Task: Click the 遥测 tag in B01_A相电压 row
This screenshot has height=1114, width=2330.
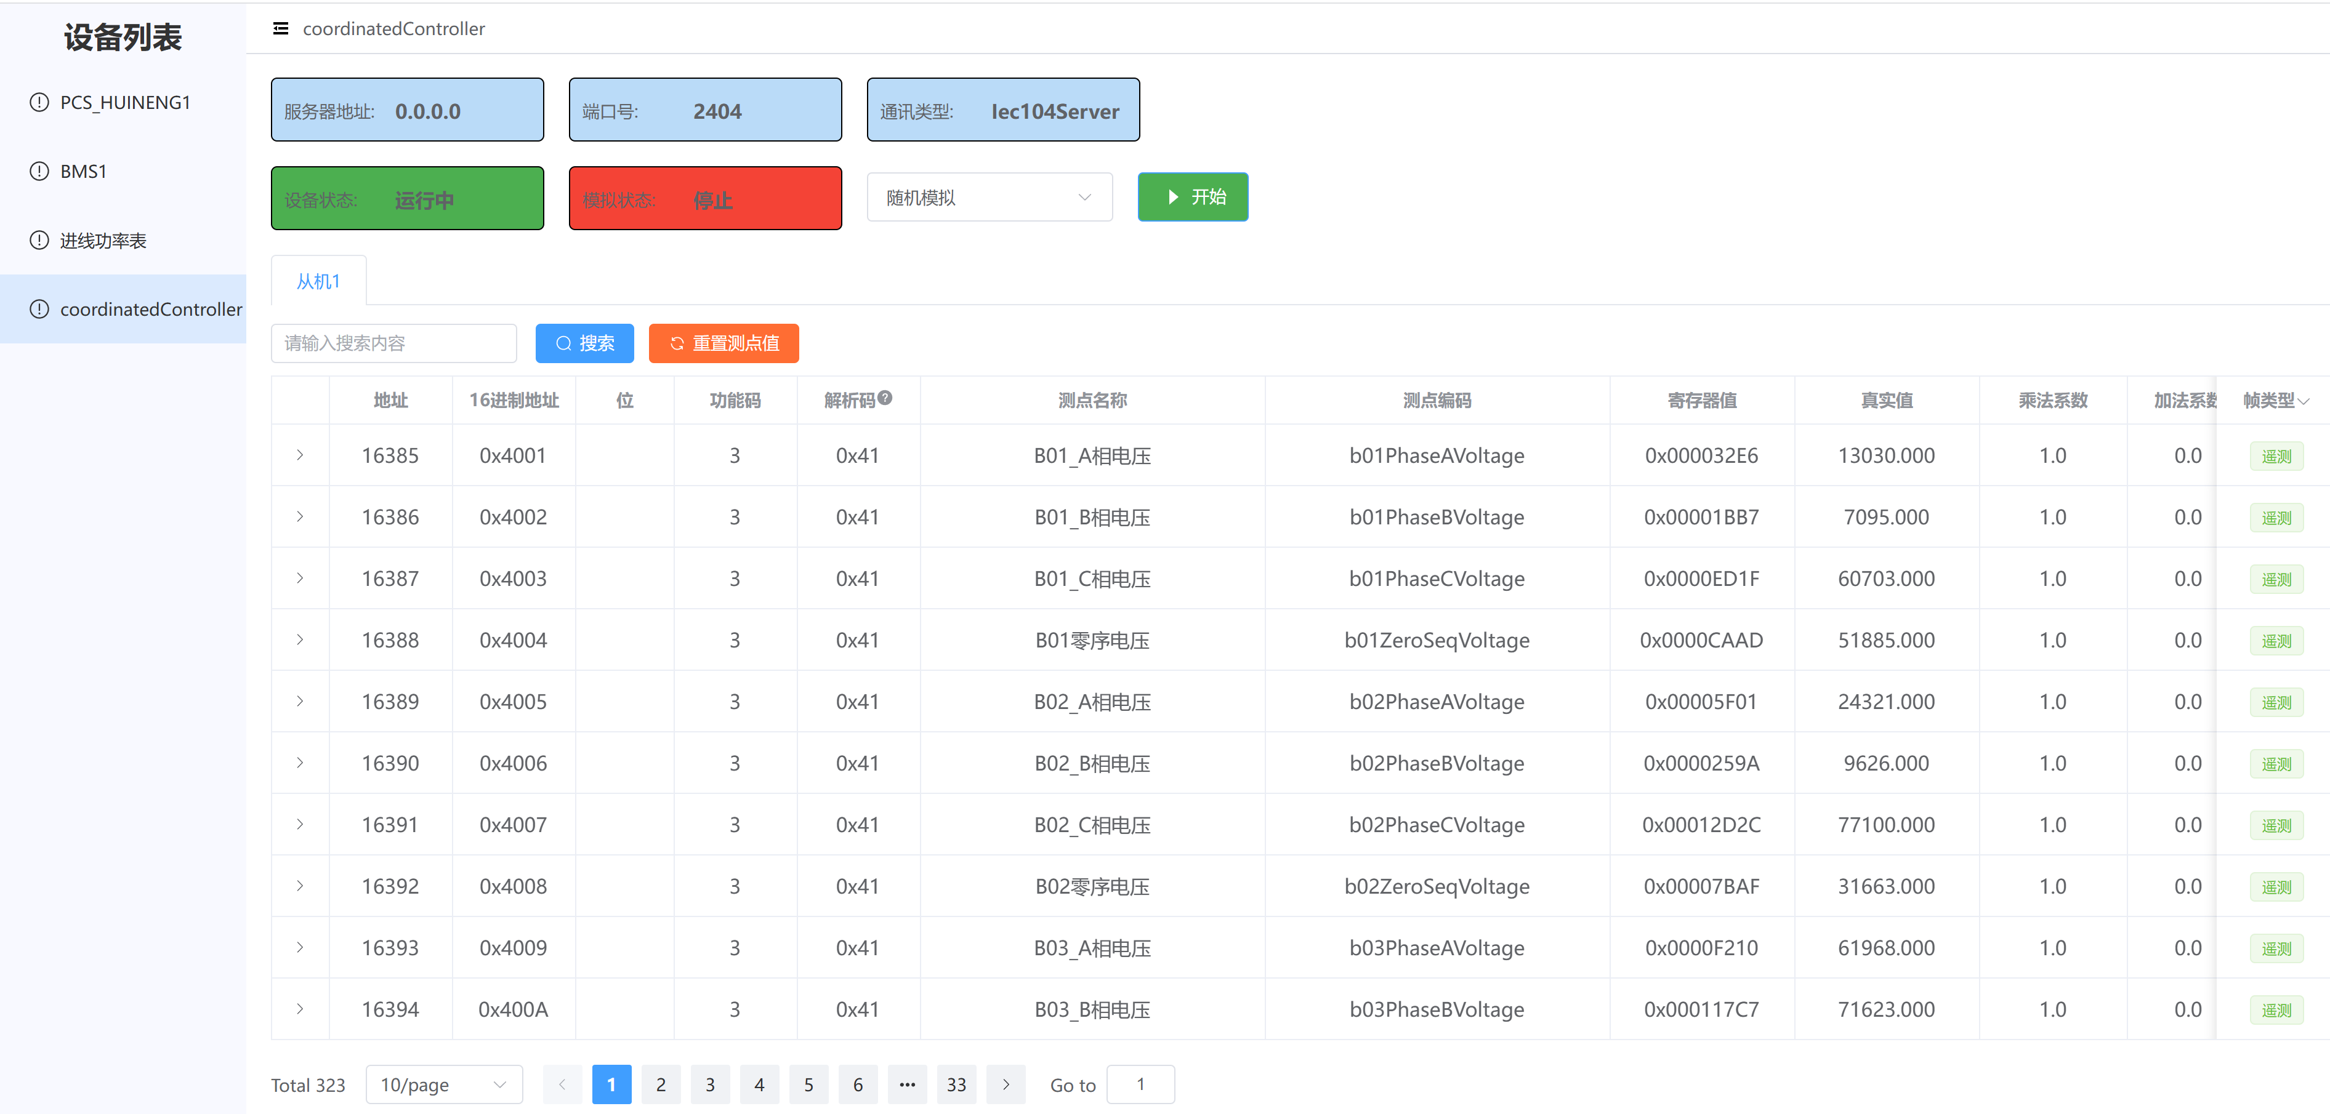Action: (2276, 455)
